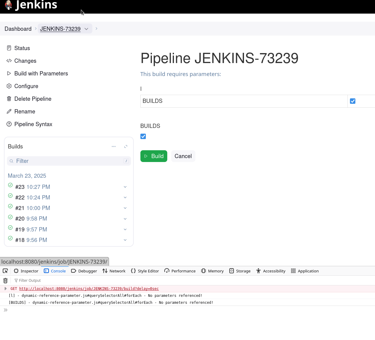Switch to the Console devtools tab
Screen dimensions: 375x340
55,271
